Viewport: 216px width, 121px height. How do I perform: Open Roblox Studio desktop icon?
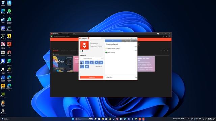click(x=3, y=71)
